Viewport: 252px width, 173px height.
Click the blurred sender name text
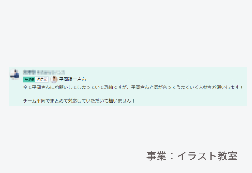(29, 72)
